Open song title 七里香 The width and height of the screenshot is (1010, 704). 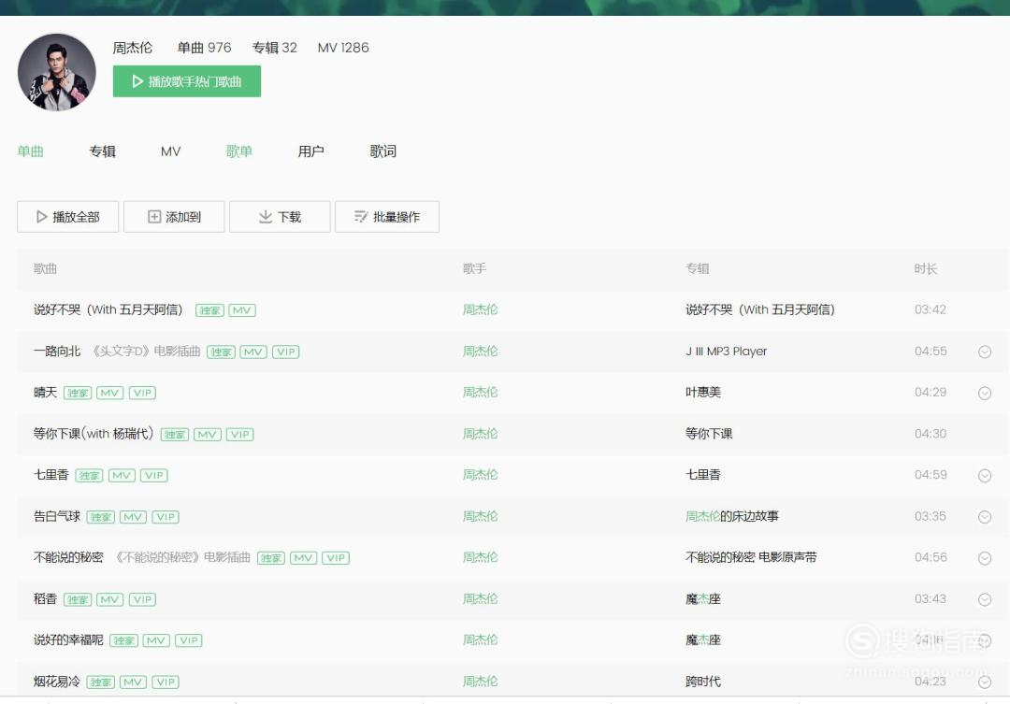coord(50,475)
